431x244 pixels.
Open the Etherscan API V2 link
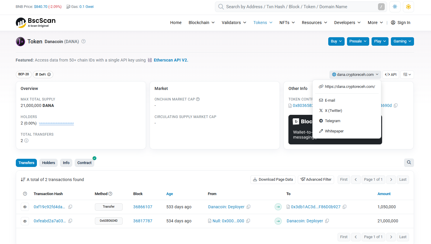171,60
